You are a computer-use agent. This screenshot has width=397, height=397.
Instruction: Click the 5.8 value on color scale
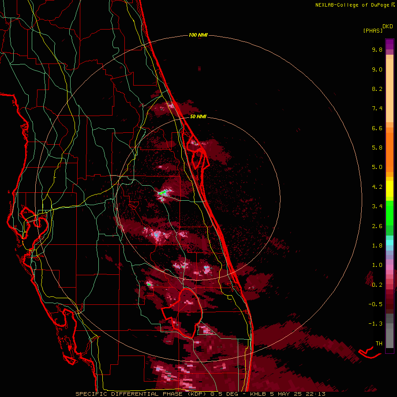pyautogui.click(x=377, y=148)
